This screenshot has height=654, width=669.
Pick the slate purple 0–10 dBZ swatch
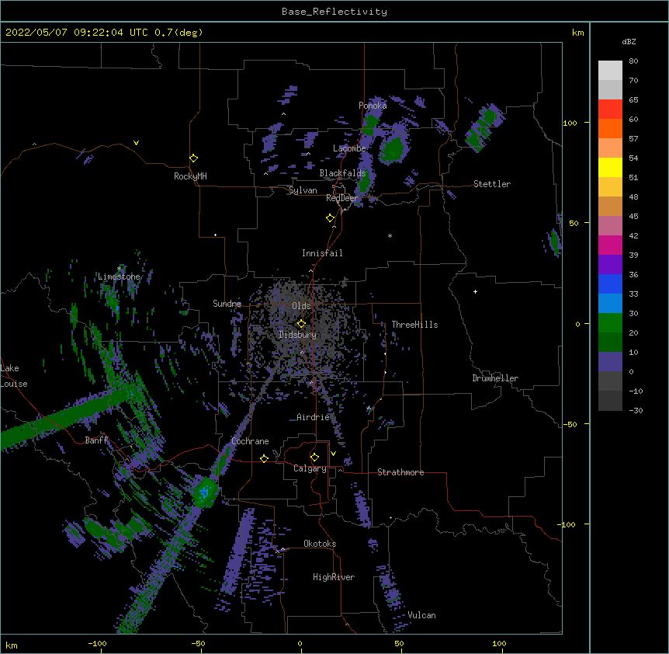pos(610,362)
